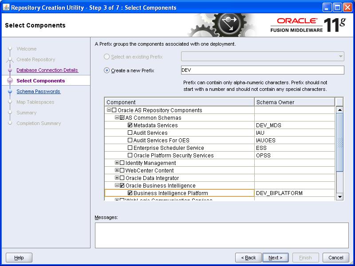The width and height of the screenshot is (355, 266).
Task: Click the Business Intelligence Platform row label
Action: 171,193
